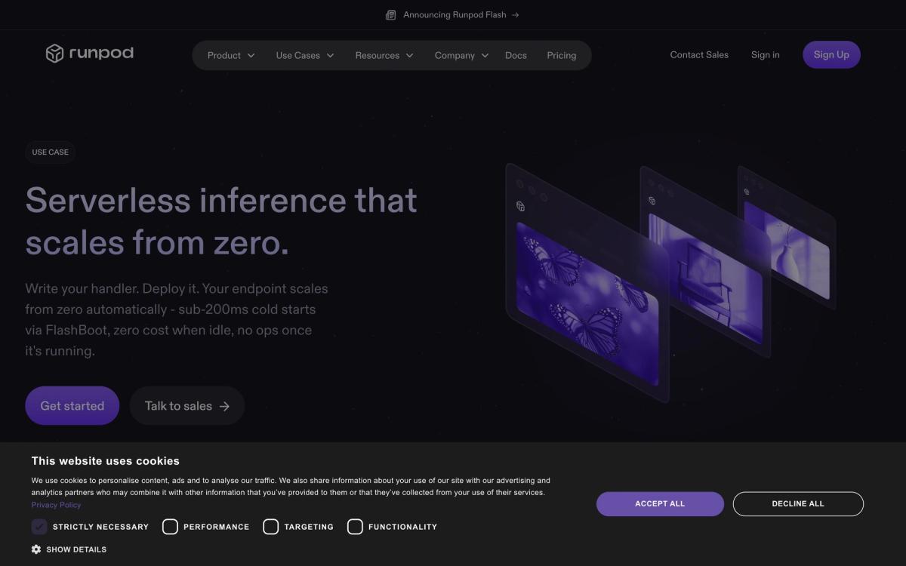Click the Runpod cube logo icon

(x=54, y=54)
